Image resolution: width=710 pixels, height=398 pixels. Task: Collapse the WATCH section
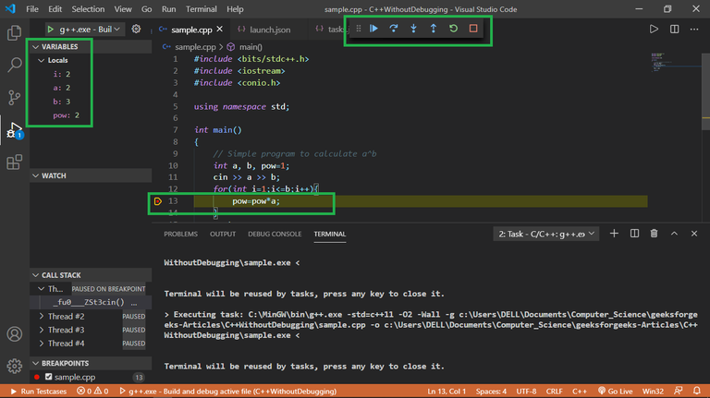coord(36,175)
